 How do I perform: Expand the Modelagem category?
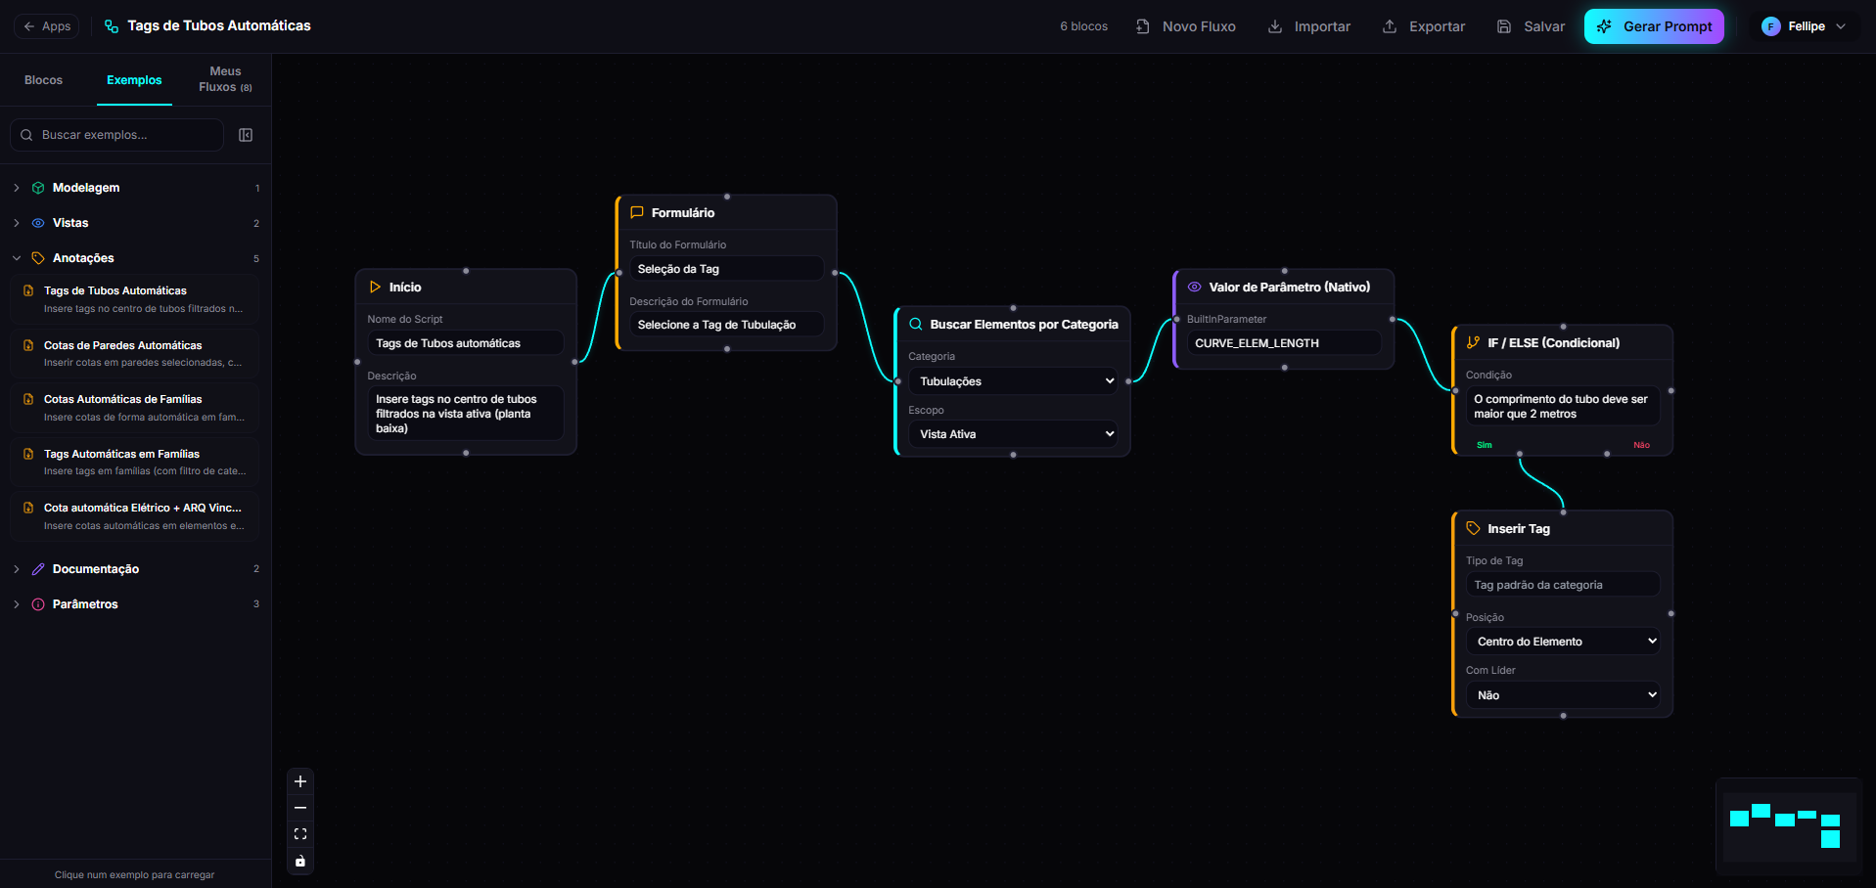coord(17,188)
